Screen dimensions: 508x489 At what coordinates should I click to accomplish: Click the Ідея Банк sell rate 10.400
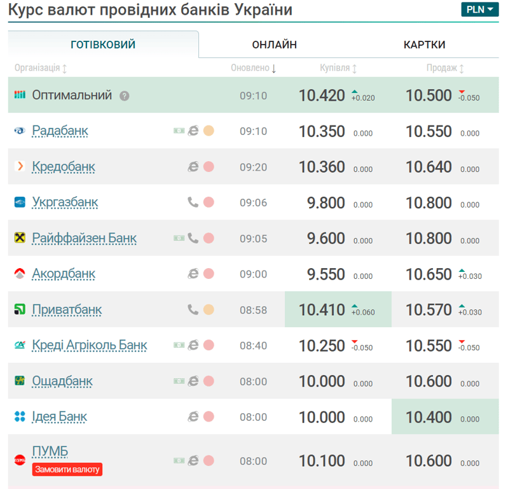[x=429, y=417]
